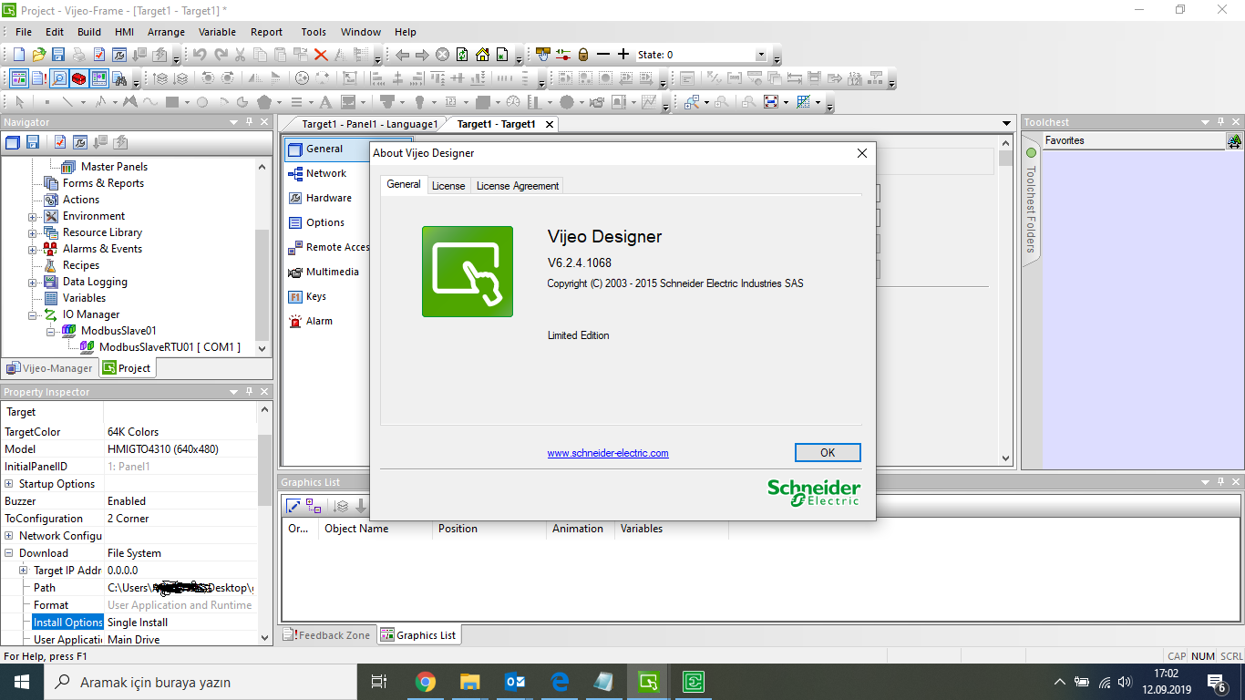
Task: Click the Hardware icon in target settings
Action: click(x=295, y=198)
